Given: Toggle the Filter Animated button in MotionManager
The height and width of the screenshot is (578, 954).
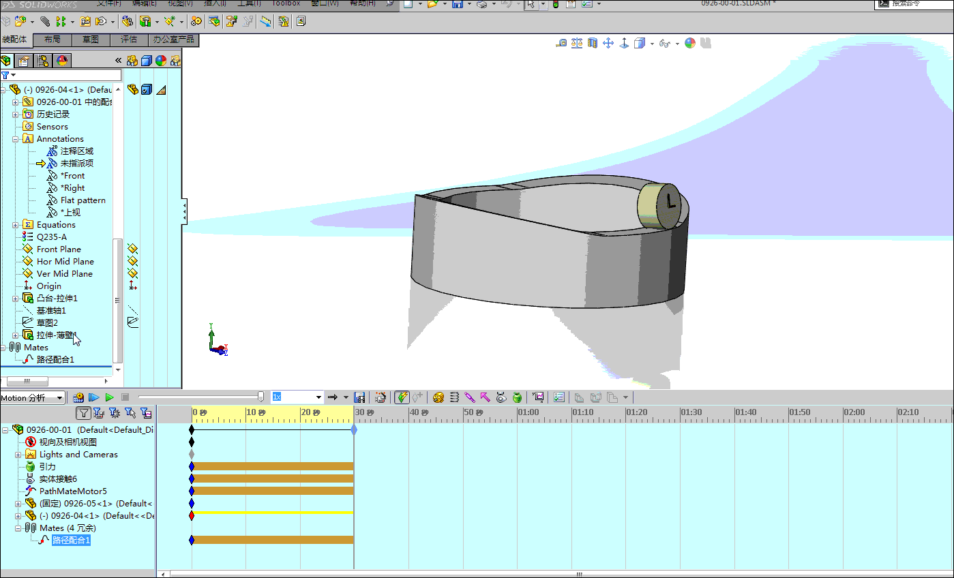Looking at the screenshot, I should pyautogui.click(x=98, y=412).
